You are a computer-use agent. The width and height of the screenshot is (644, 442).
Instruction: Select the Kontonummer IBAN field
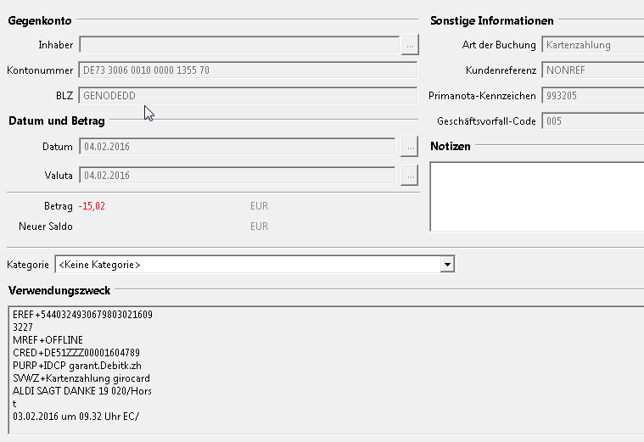point(247,70)
